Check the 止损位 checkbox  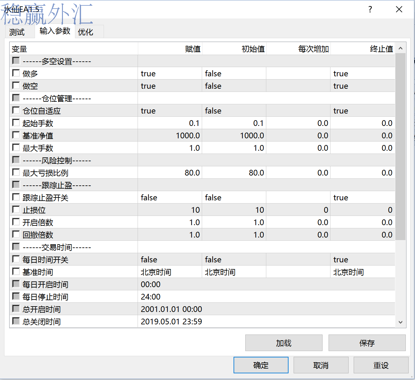click(16, 209)
